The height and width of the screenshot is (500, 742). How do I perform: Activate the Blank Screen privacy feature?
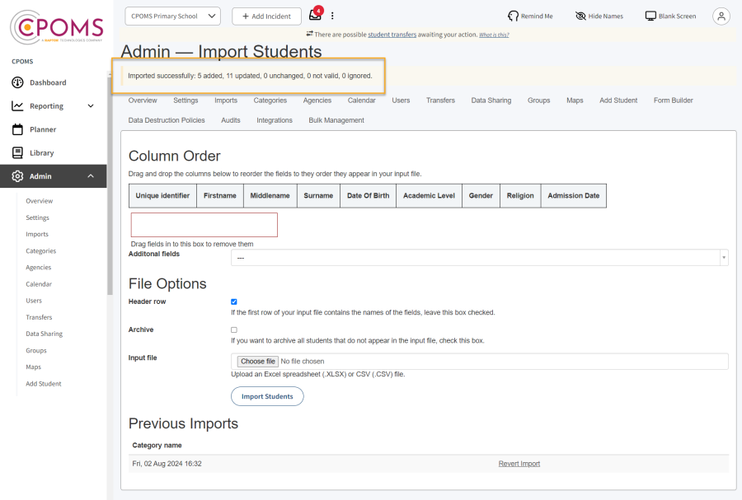(669, 16)
